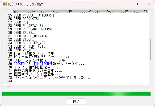The height and width of the screenshot is (106, 155).
Task: Click the column ruler at mark 30
Action: [x=71, y=11]
